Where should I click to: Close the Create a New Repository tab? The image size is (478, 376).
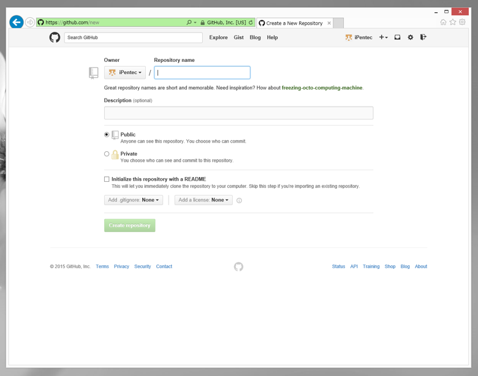pos(329,23)
